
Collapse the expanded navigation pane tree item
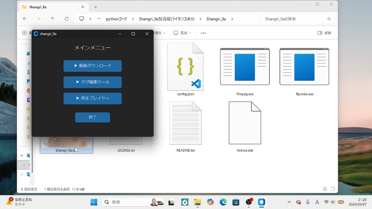coord(22,155)
